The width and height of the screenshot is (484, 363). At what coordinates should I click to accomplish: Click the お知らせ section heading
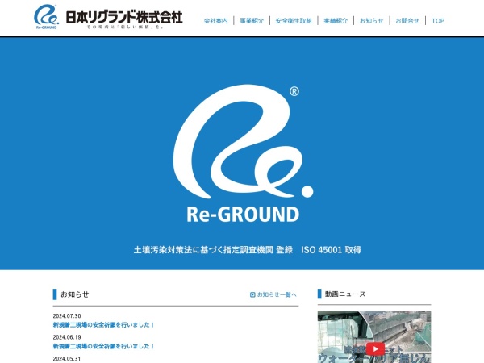75,294
